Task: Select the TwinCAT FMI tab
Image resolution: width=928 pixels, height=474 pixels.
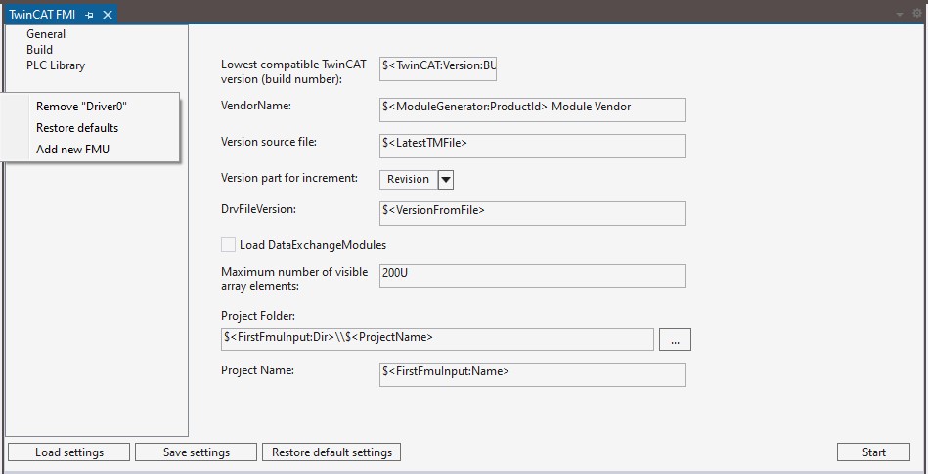Action: click(42, 15)
